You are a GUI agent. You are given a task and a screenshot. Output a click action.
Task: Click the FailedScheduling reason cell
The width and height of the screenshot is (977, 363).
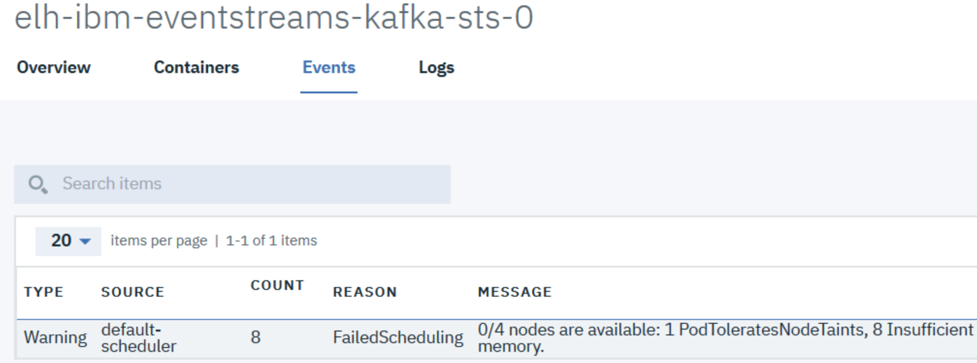tap(398, 337)
